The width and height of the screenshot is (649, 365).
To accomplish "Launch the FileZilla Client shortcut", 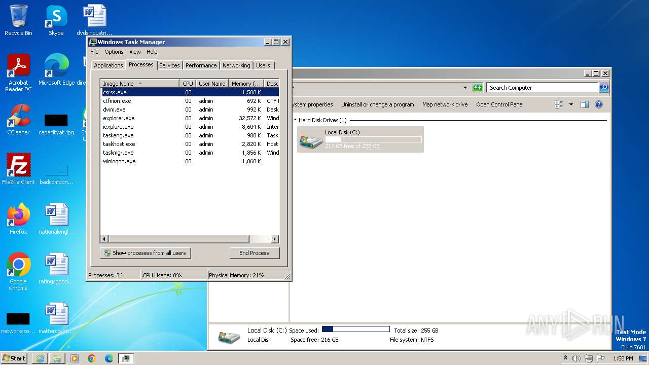I will point(18,169).
